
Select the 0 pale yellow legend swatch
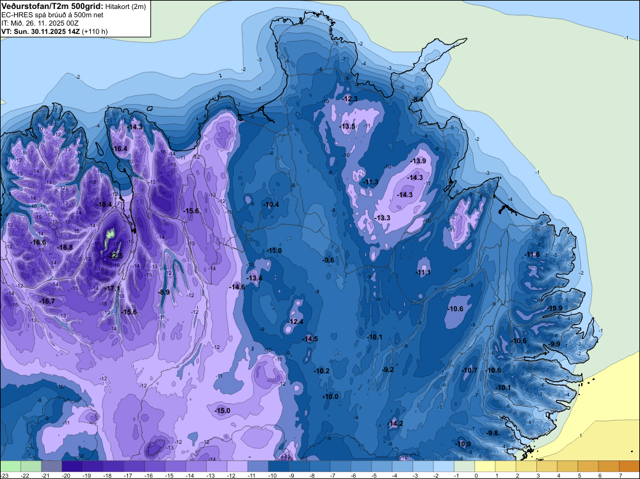pos(485,466)
